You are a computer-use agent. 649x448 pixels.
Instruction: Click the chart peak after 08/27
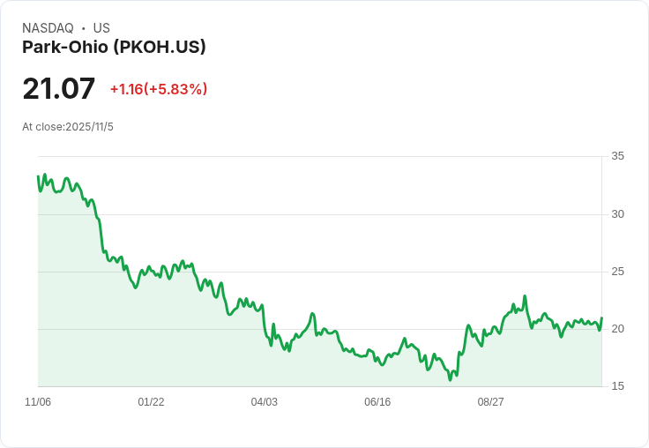coord(525,296)
